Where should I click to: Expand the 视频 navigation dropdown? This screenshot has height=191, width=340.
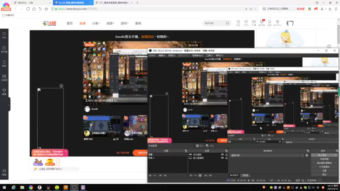(x=110, y=23)
